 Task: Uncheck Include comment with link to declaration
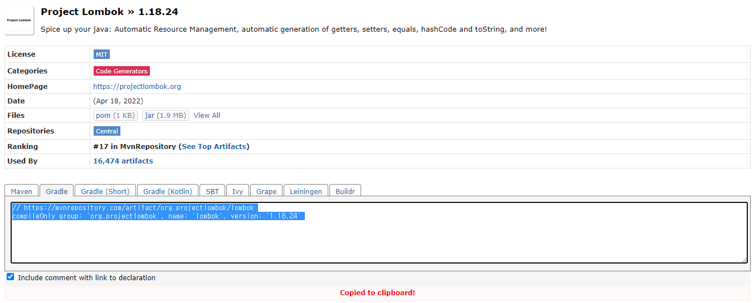tap(10, 277)
